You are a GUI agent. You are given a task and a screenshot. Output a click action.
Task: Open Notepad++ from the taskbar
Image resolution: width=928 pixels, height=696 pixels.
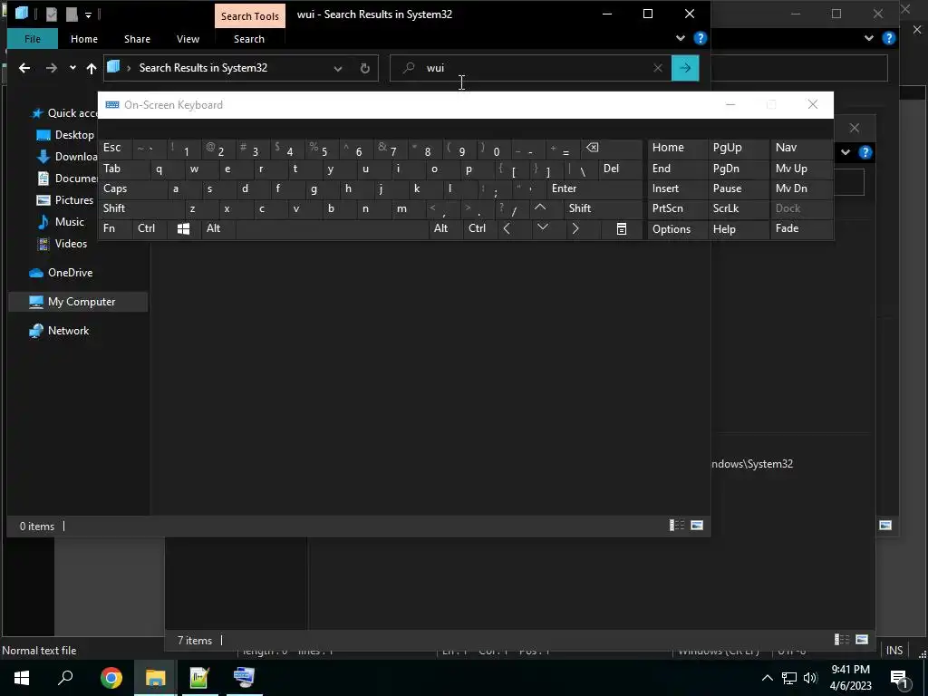pyautogui.click(x=199, y=678)
